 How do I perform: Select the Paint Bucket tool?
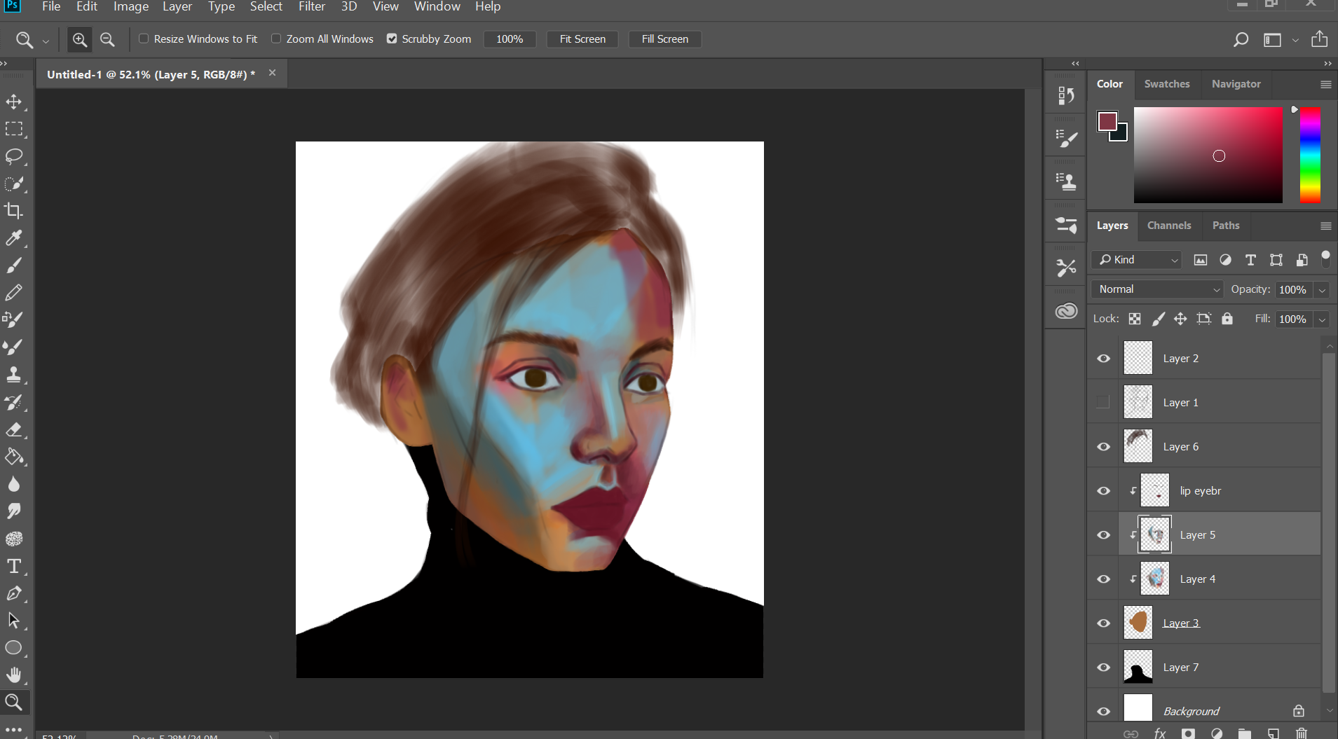pyautogui.click(x=14, y=457)
